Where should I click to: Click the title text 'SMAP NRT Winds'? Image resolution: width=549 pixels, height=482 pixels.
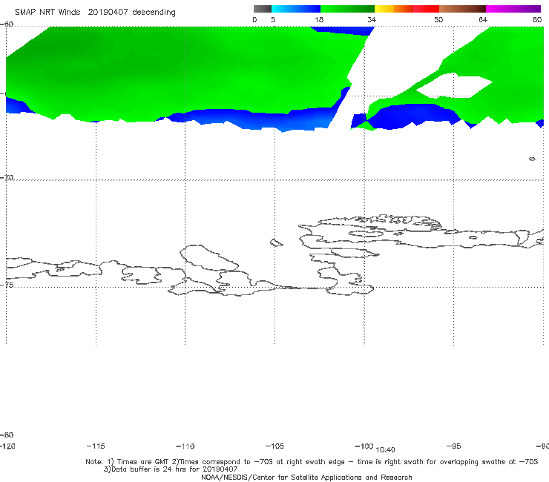tap(47, 12)
